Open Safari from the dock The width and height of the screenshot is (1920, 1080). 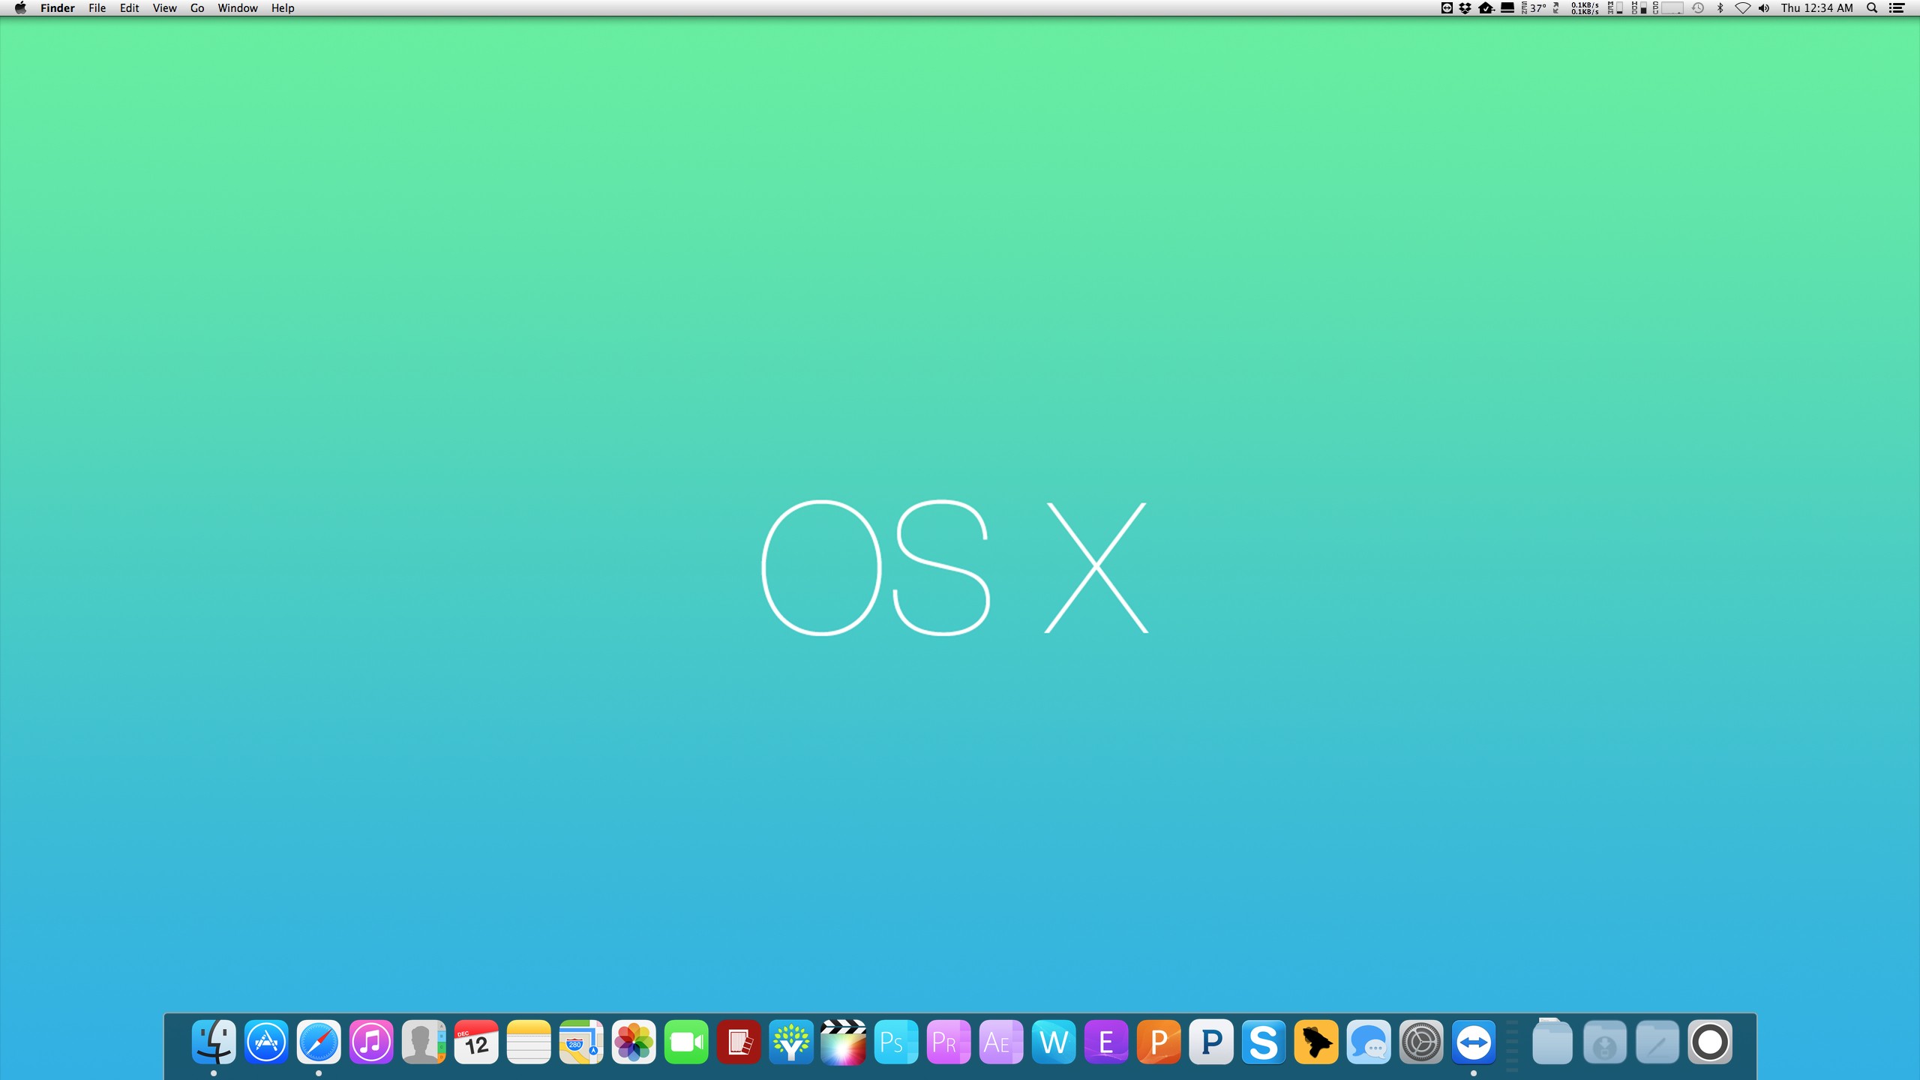coord(319,1042)
